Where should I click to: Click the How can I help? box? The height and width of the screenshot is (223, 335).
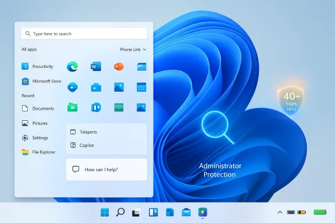106,170
